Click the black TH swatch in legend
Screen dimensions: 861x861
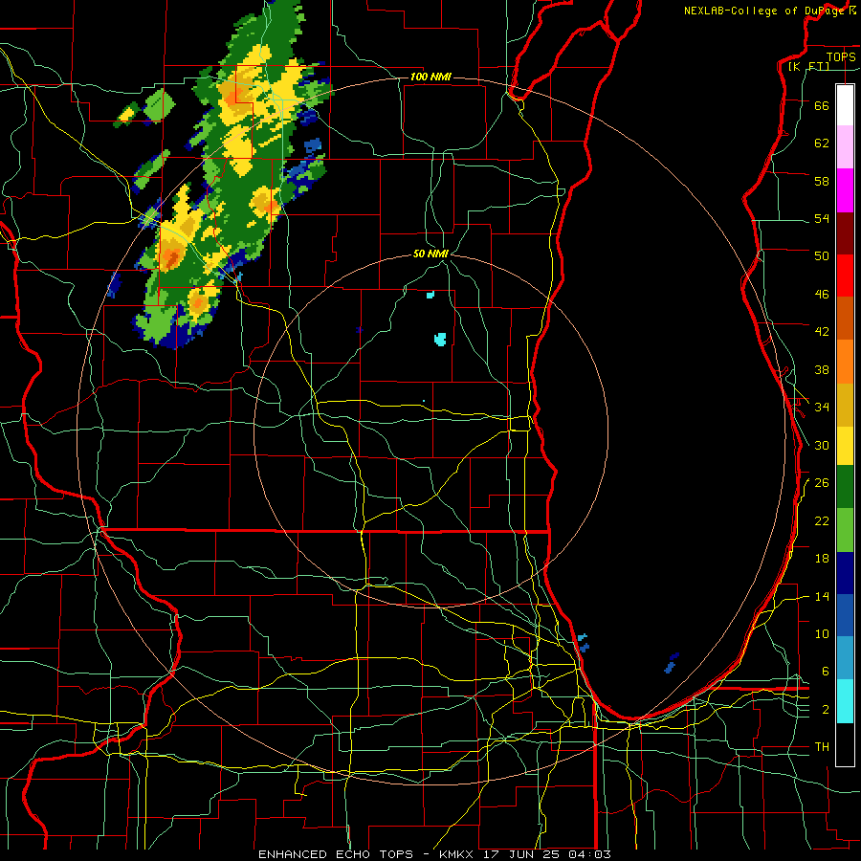[x=845, y=744]
